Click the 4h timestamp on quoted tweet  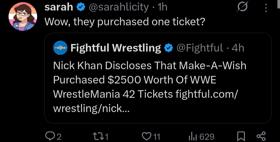coord(238,48)
